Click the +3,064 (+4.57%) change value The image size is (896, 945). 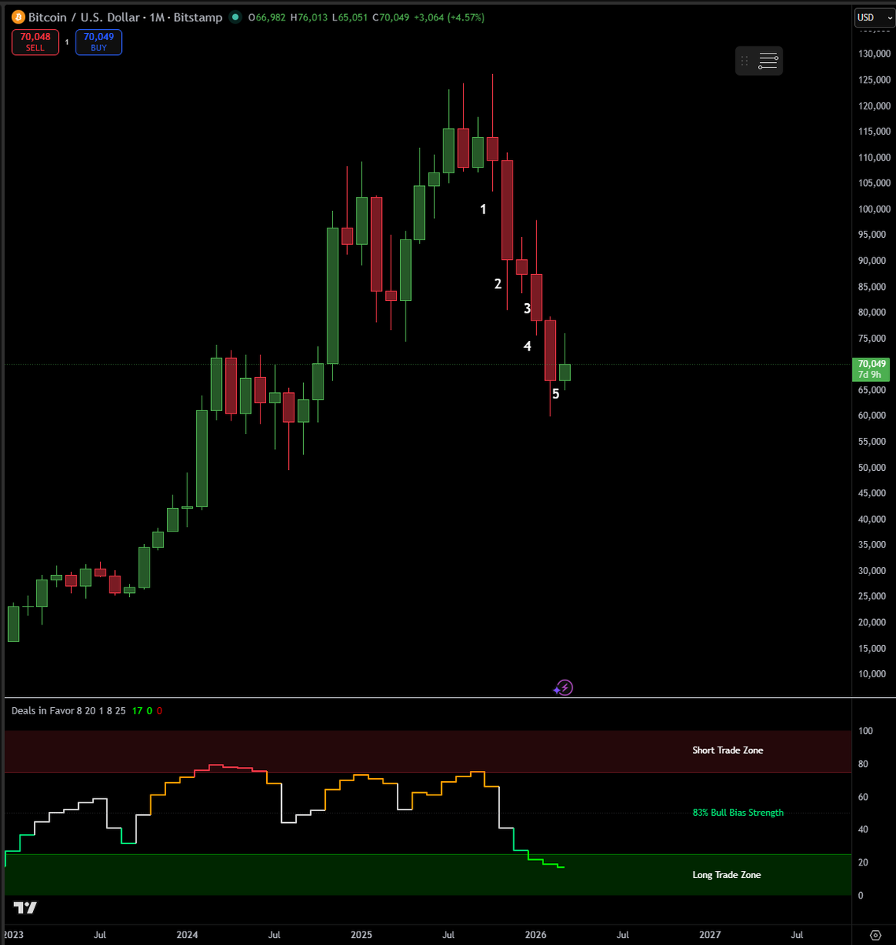450,17
